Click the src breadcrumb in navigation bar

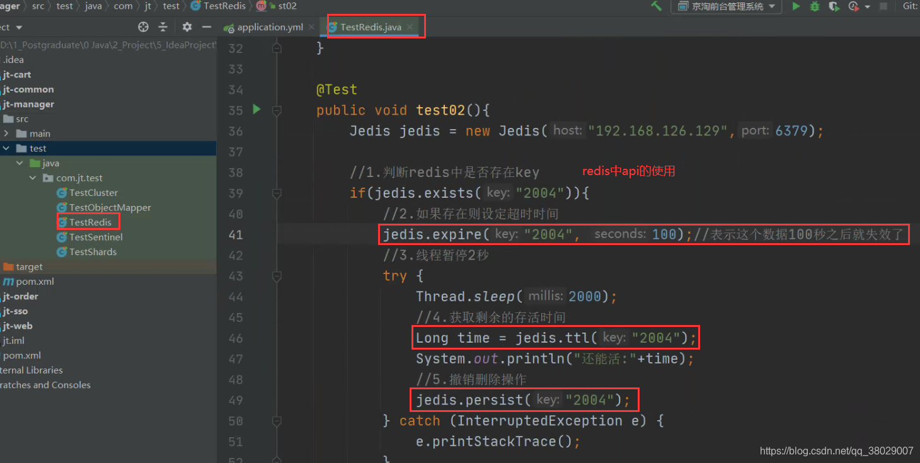38,6
